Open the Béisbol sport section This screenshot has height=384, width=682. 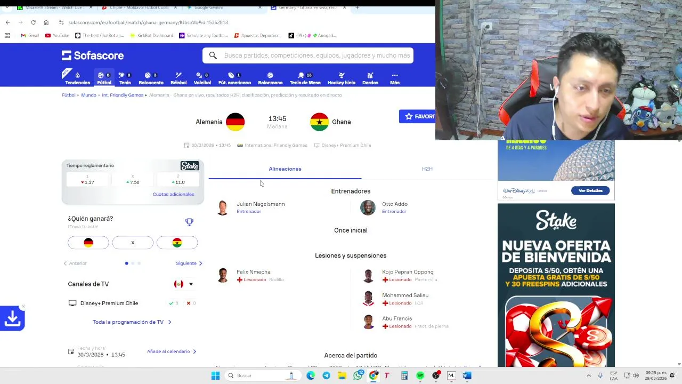pos(178,78)
